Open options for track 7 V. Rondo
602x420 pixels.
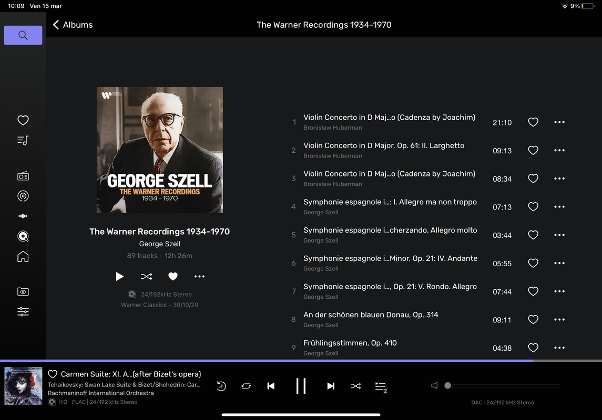(x=559, y=291)
